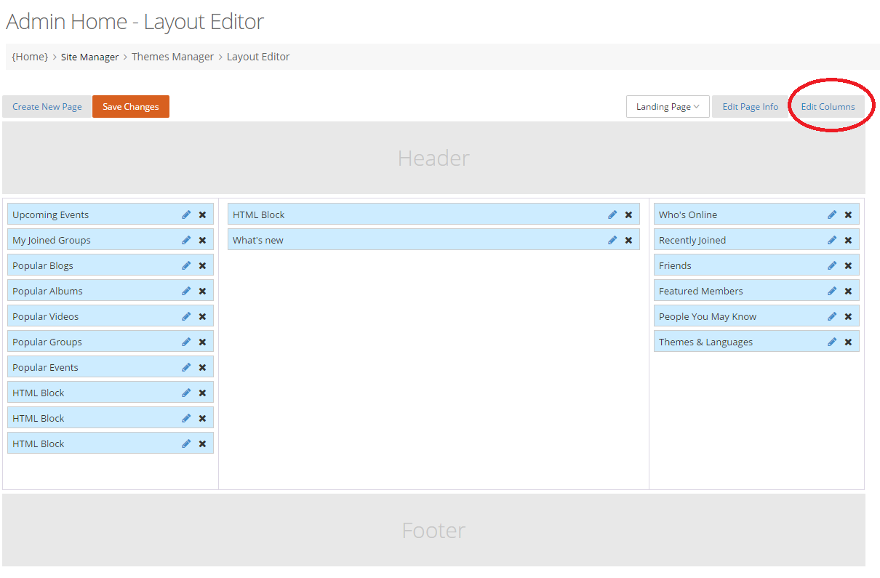Remove the Popular Videos block
880x578 pixels.
tap(202, 316)
